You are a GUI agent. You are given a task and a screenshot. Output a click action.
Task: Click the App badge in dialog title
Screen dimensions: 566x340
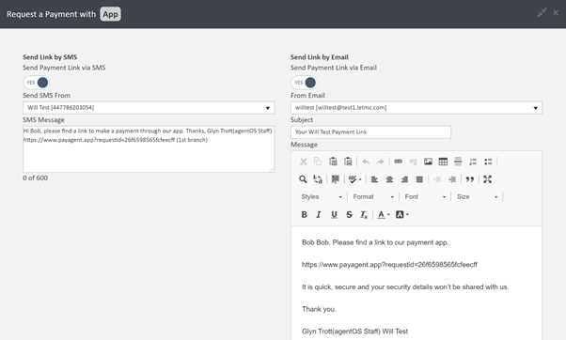[110, 14]
